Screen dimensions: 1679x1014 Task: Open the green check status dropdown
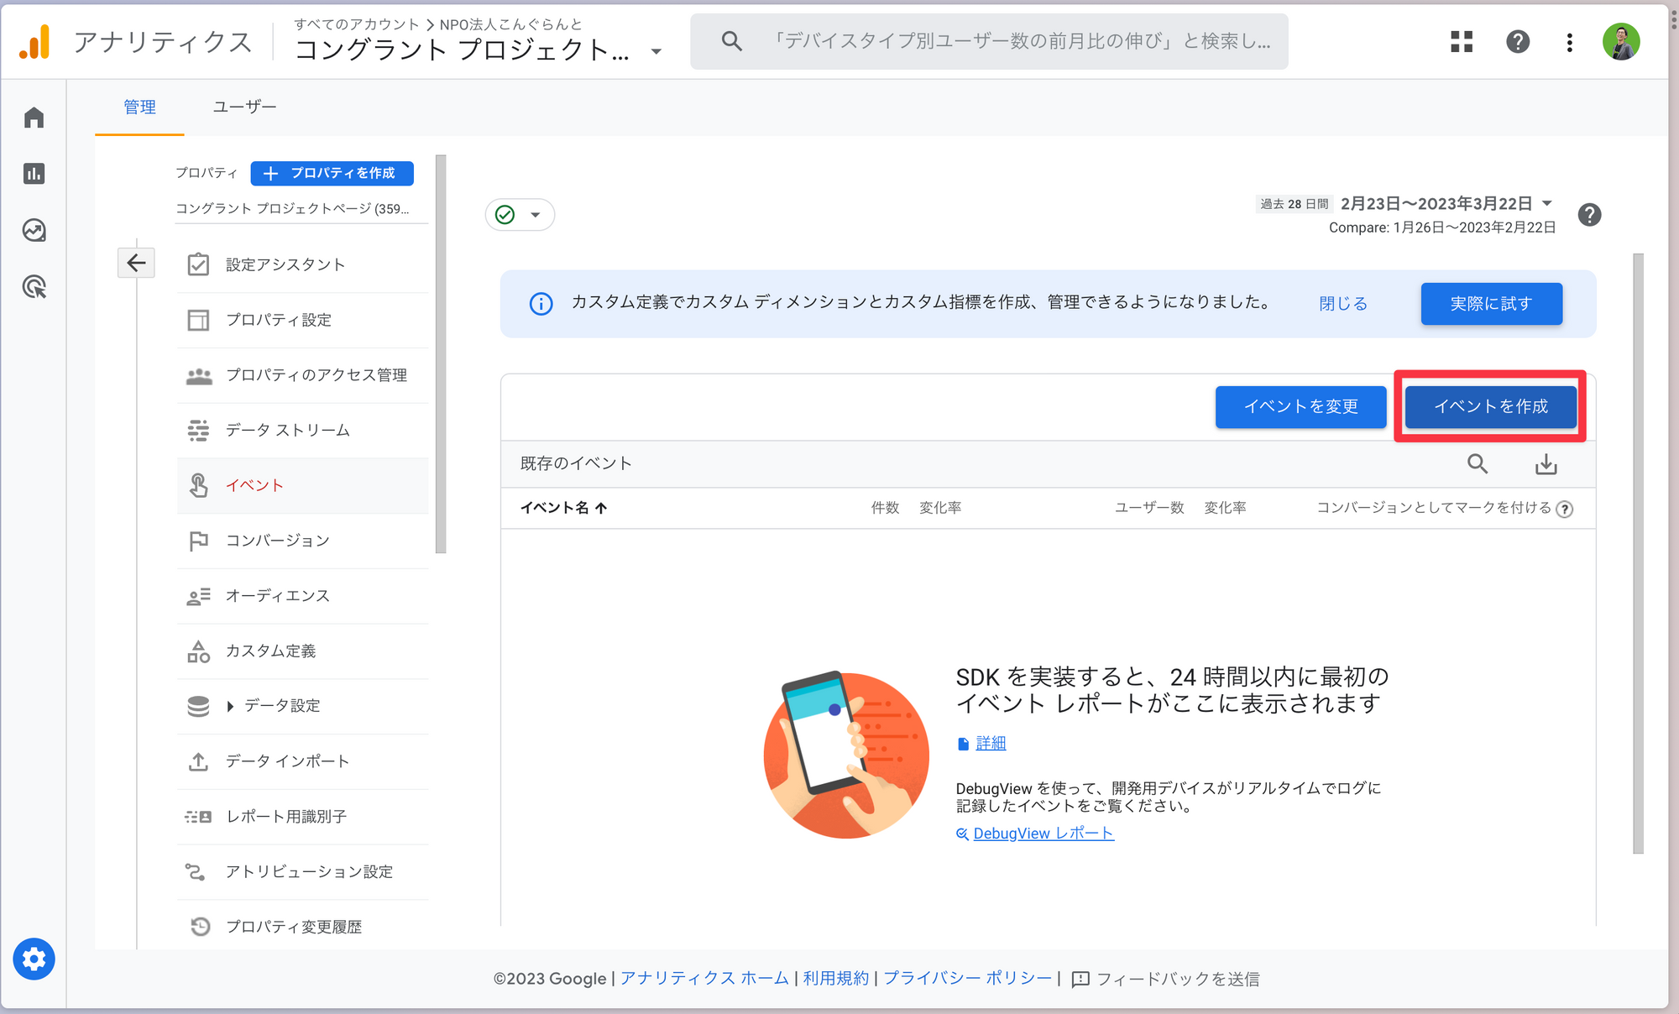(x=520, y=215)
